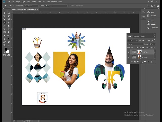Viewport: 162px width, 122px height.
Task: Toggle pixel layer filter in Layers panel
Action: [x=140, y=41]
